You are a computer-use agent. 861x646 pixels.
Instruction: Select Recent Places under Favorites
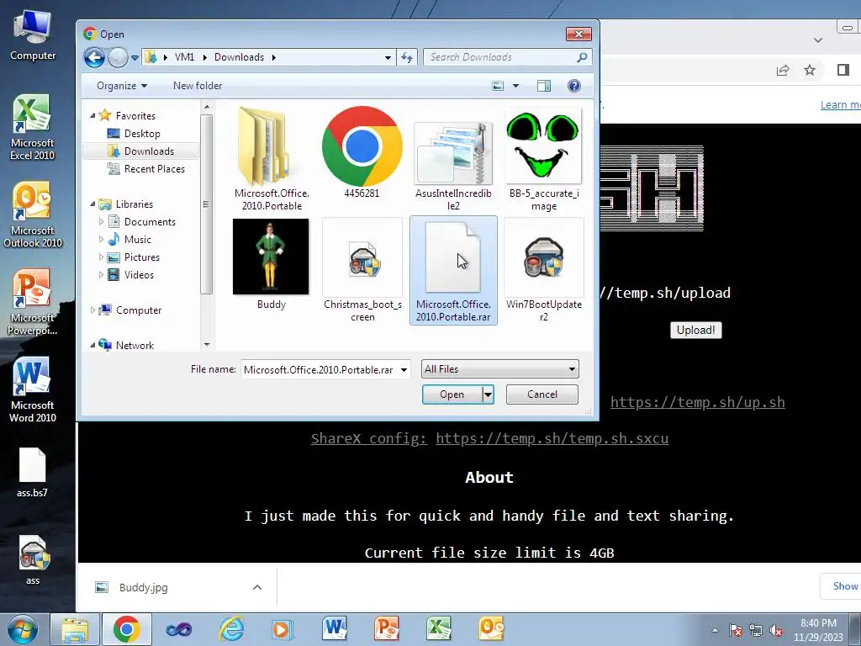(x=155, y=168)
